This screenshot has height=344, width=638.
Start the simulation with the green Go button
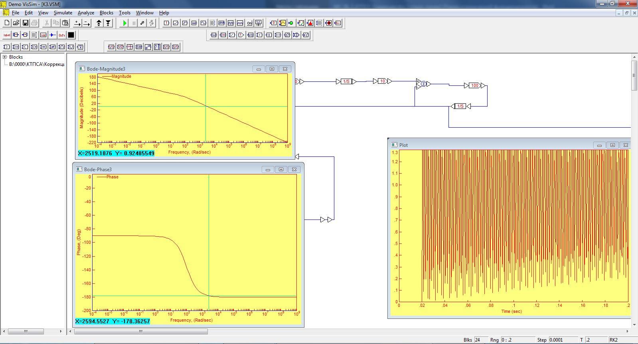124,23
